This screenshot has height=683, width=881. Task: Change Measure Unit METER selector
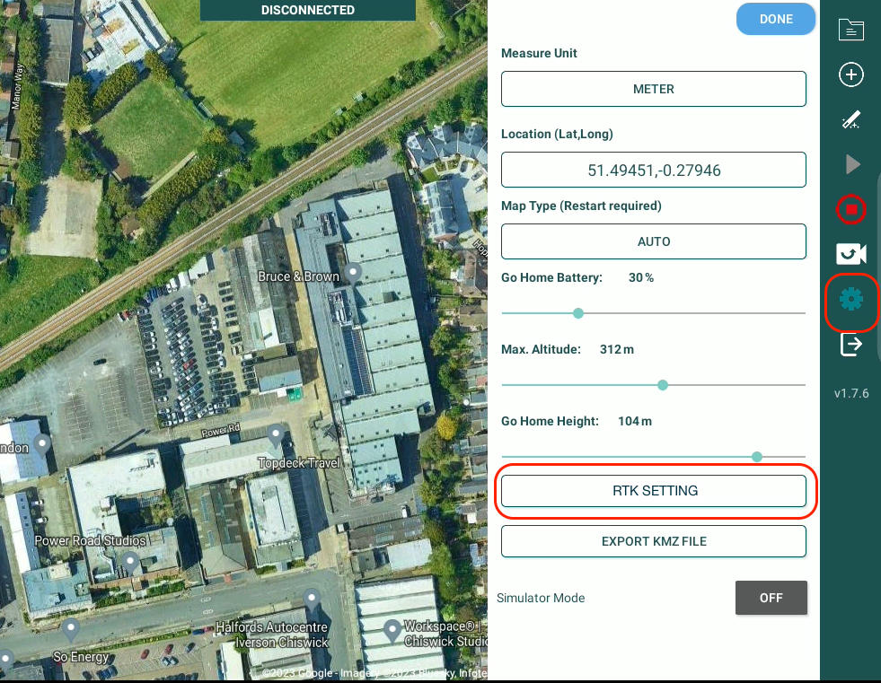(654, 89)
